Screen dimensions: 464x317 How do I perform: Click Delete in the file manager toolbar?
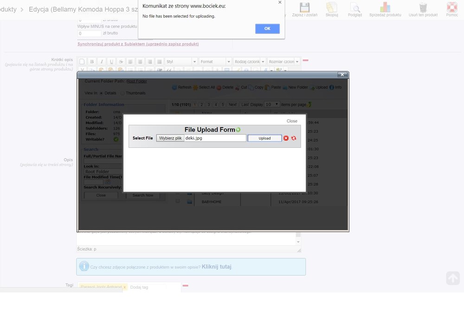pyautogui.click(x=225, y=88)
